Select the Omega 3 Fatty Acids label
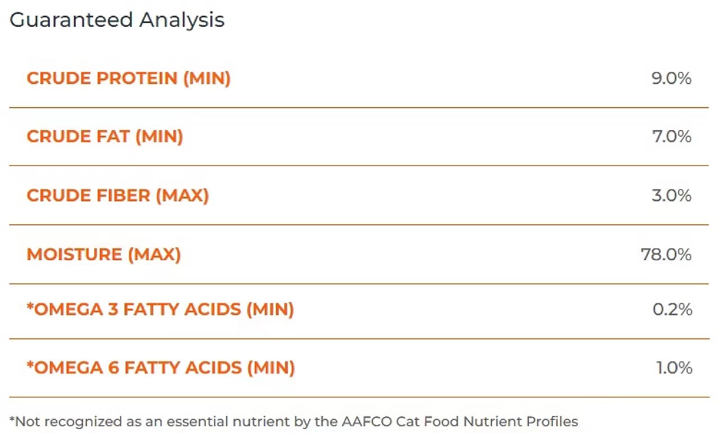The image size is (718, 434). [x=160, y=309]
